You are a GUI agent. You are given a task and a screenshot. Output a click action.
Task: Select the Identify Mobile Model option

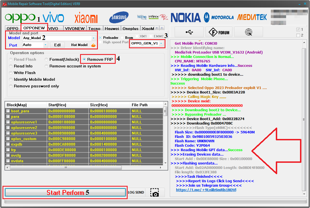coord(32,79)
